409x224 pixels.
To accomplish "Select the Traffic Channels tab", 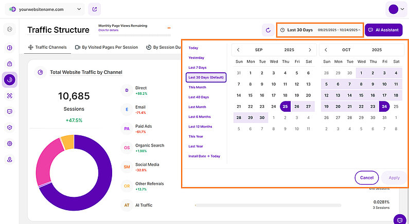I will 46,47.
